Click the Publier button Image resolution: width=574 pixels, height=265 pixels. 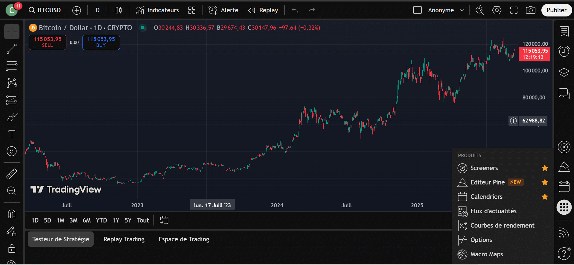pos(556,10)
